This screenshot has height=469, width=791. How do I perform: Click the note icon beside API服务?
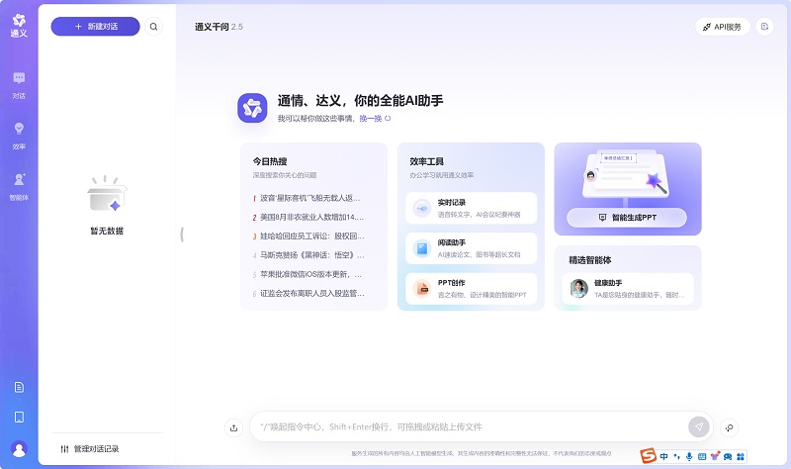point(764,27)
